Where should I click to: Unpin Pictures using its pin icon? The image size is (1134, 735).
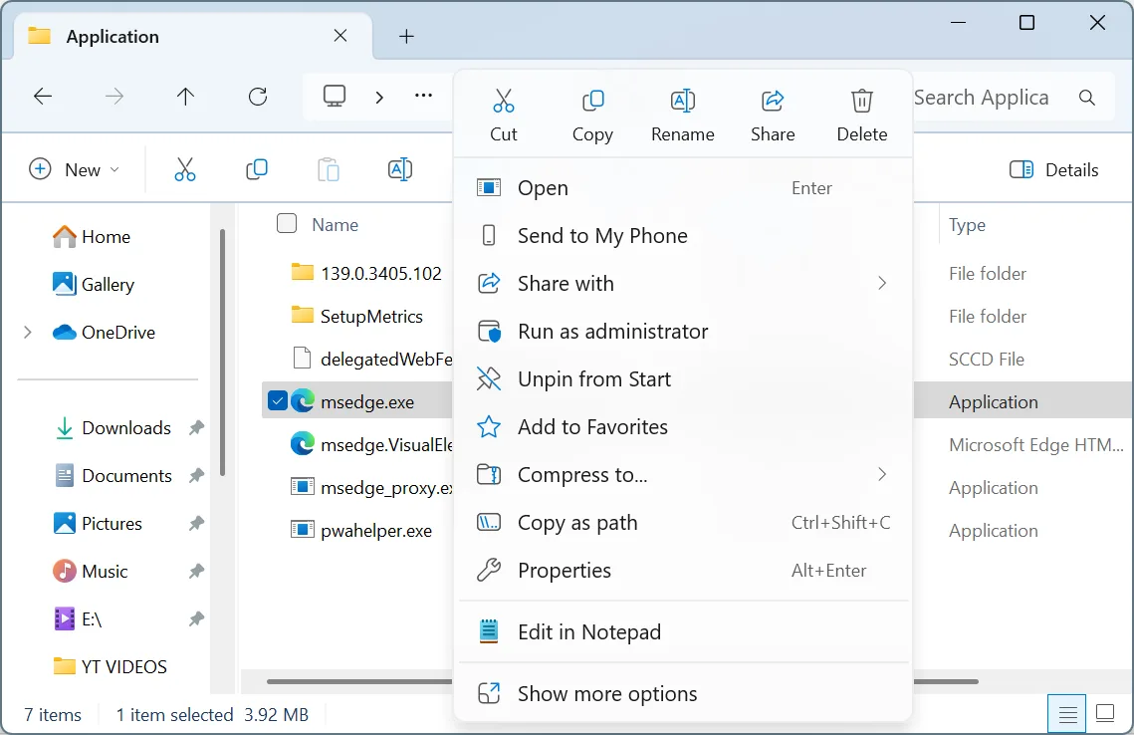196,523
